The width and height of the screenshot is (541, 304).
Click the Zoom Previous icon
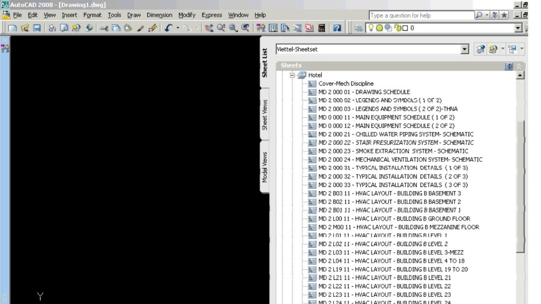coord(245,28)
